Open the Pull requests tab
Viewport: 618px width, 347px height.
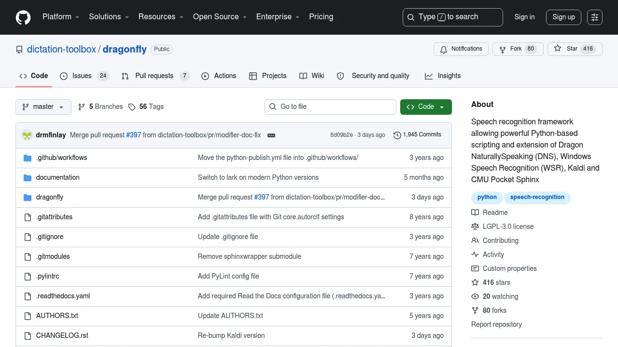point(155,76)
